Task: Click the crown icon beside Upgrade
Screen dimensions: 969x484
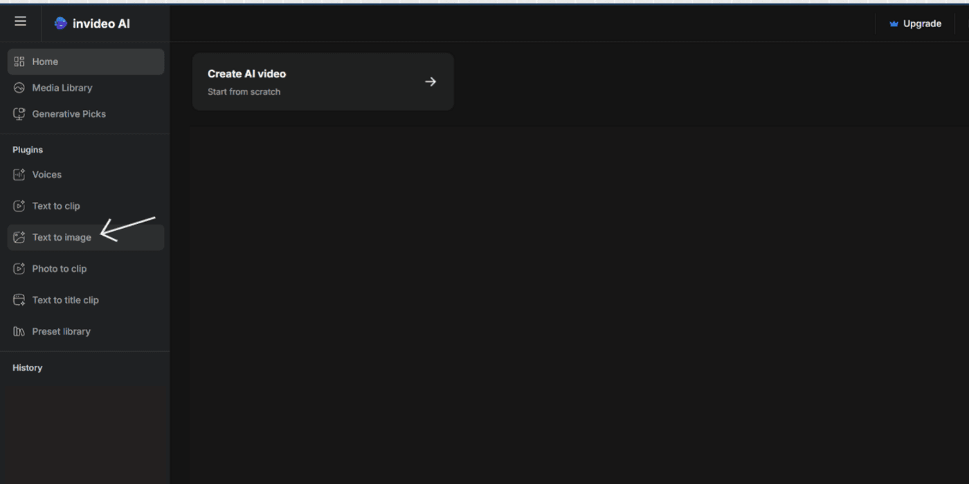Action: click(x=895, y=23)
